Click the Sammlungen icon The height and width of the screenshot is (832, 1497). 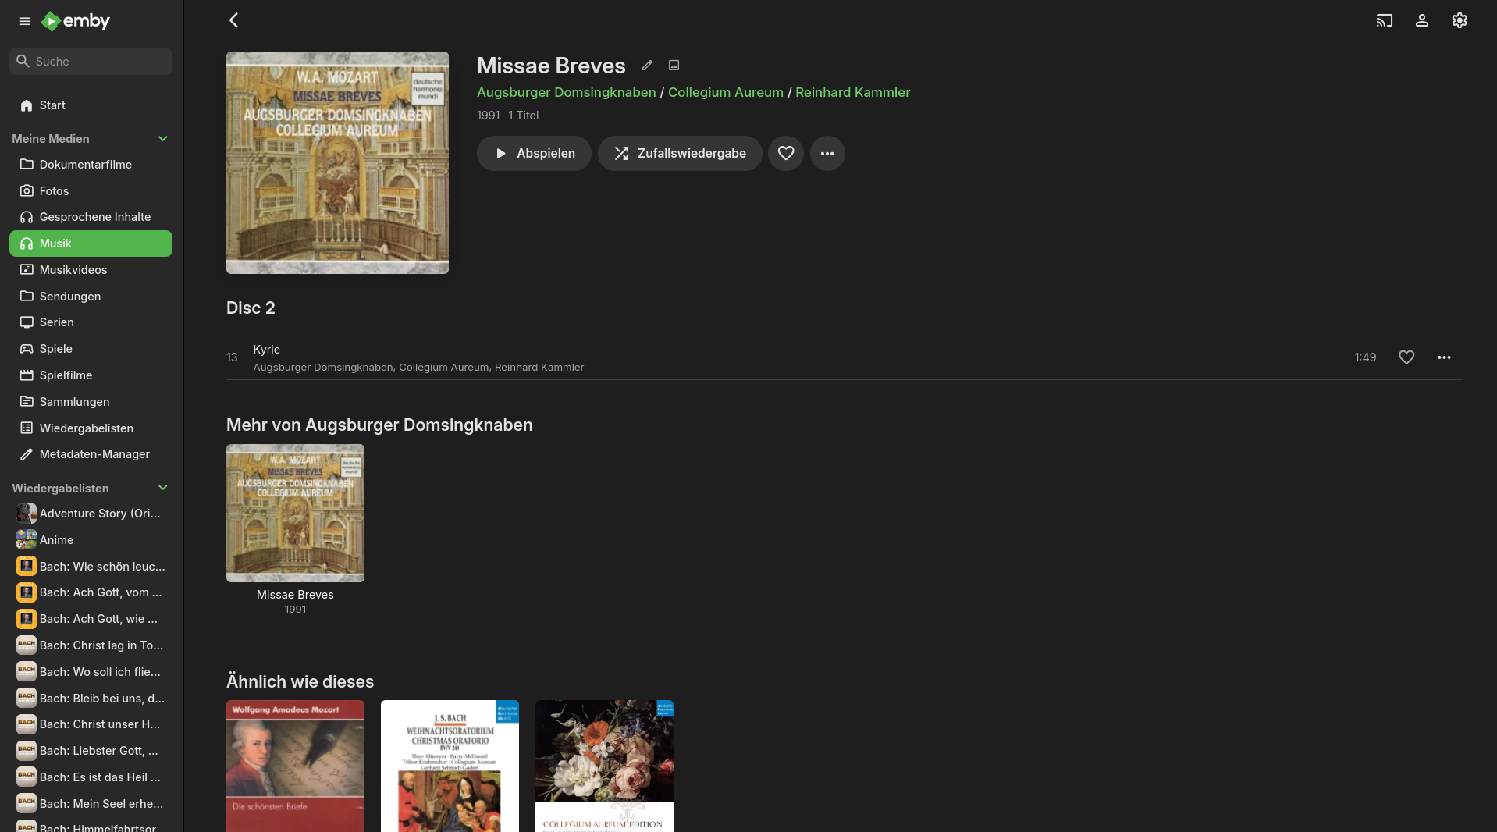click(27, 402)
